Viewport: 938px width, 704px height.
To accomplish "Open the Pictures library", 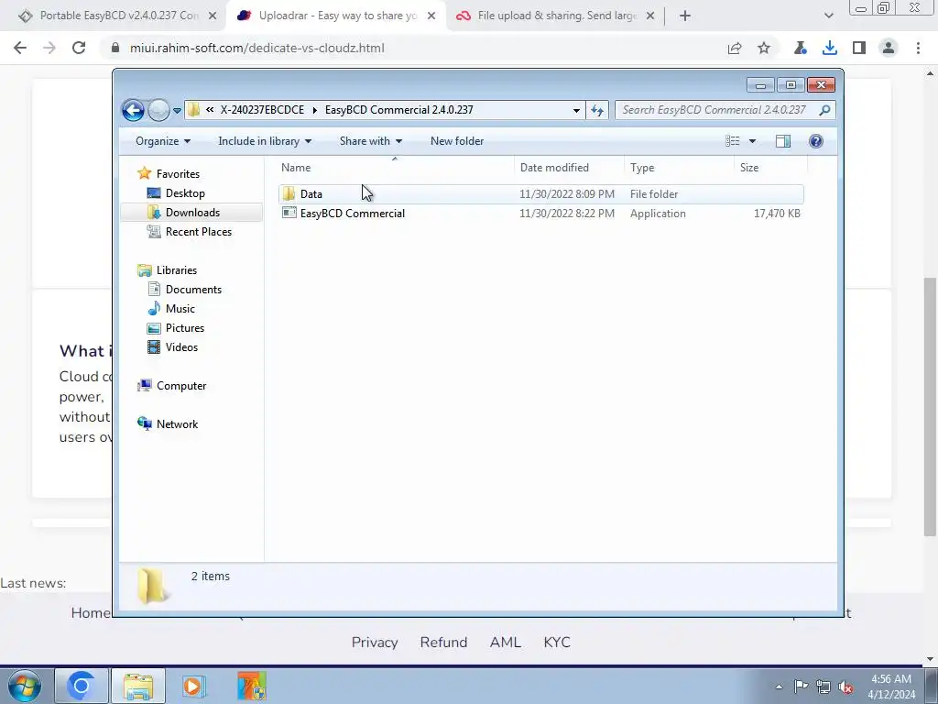I will [x=185, y=328].
